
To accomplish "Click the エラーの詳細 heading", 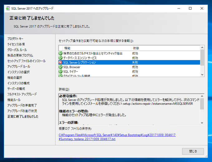I will point(69,123).
